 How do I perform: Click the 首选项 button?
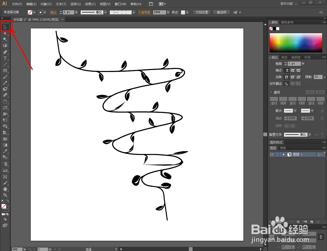(221, 12)
